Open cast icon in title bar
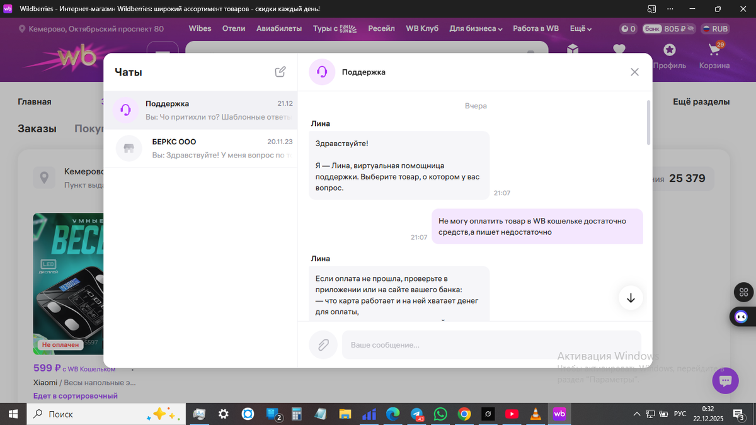This screenshot has width=756, height=425. [651, 9]
